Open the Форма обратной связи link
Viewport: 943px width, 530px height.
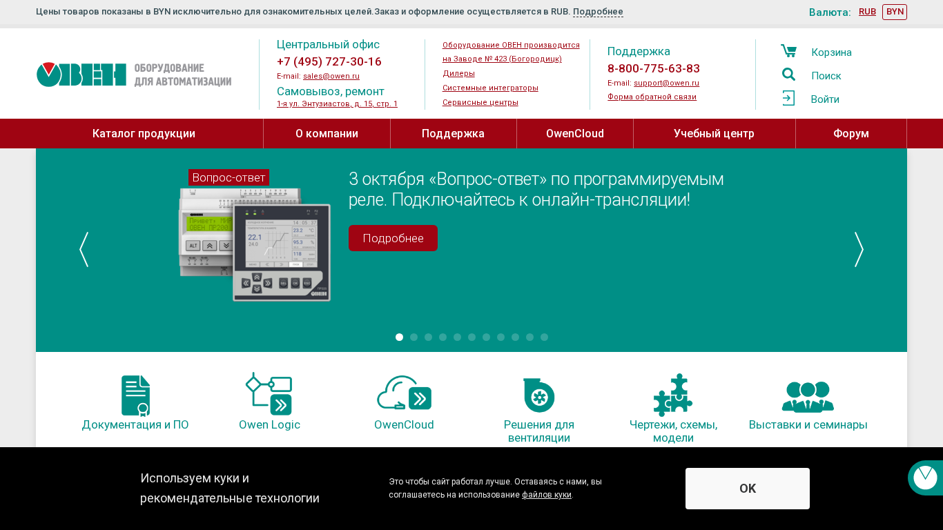pos(652,97)
